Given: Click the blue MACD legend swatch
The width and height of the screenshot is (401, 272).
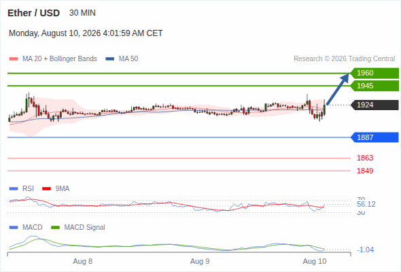Looking at the screenshot, I should pos(14,228).
